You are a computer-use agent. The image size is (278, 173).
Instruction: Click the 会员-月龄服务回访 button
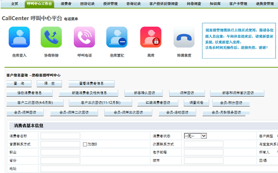(x=226, y=112)
